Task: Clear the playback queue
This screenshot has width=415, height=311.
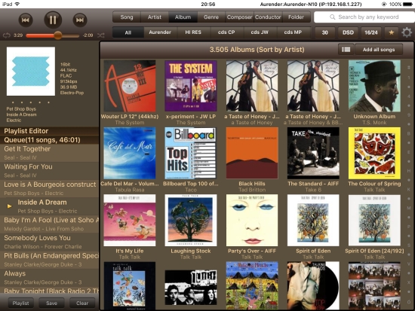Action: click(x=82, y=303)
